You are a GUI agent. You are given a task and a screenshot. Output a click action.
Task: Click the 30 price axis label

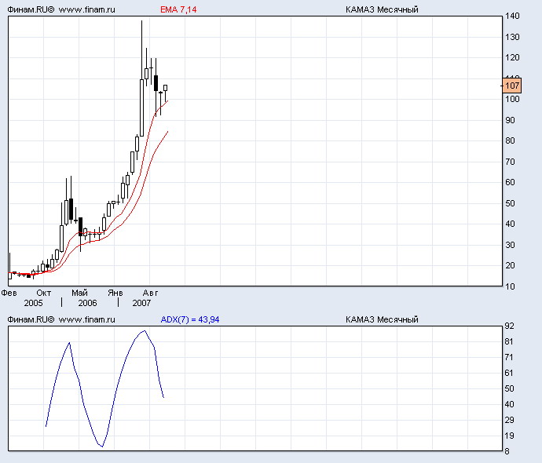tap(511, 245)
